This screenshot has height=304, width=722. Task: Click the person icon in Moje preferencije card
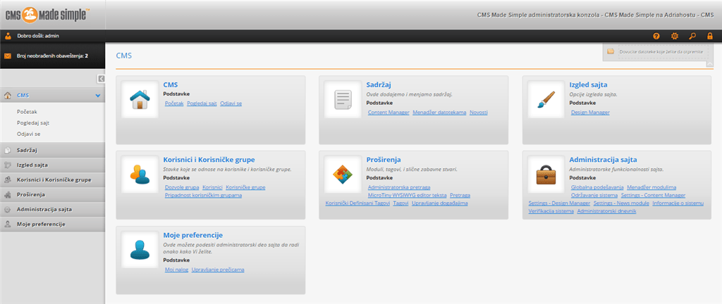coord(140,249)
